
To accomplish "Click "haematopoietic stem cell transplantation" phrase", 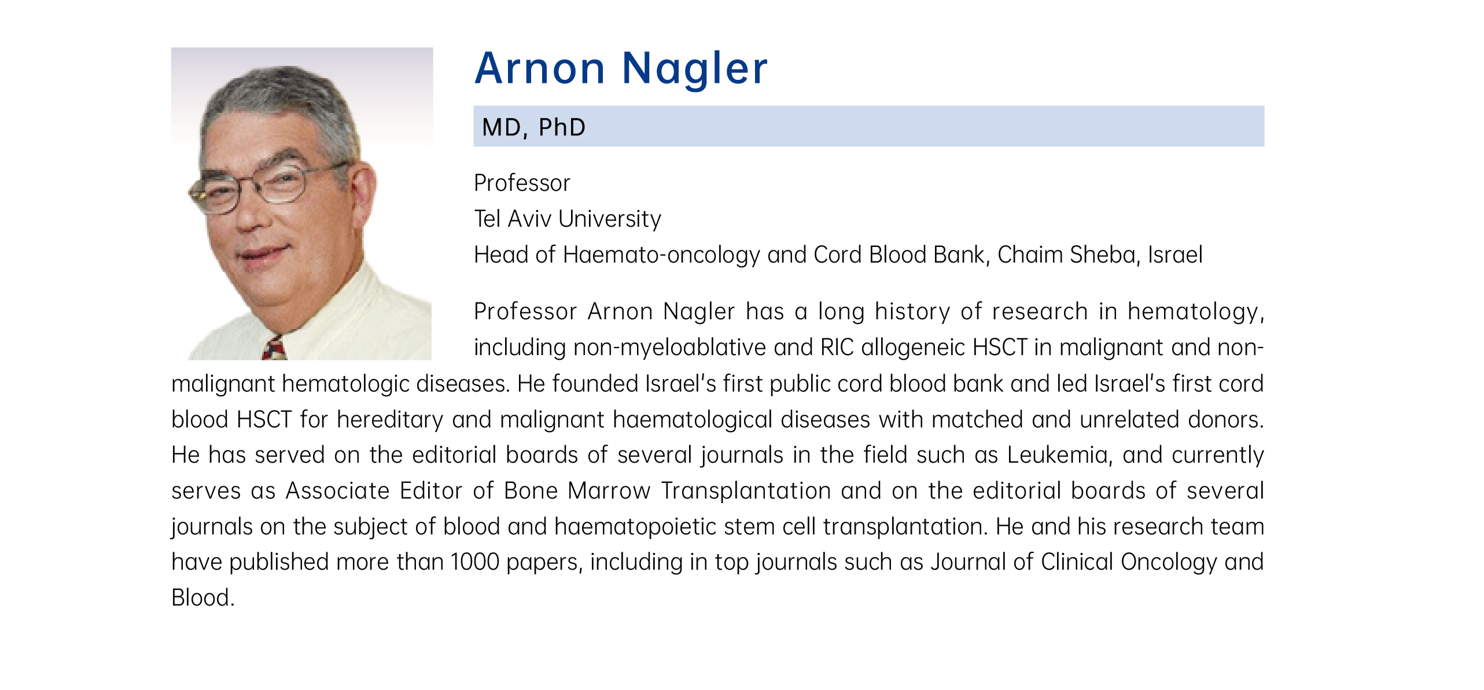I will [x=771, y=527].
